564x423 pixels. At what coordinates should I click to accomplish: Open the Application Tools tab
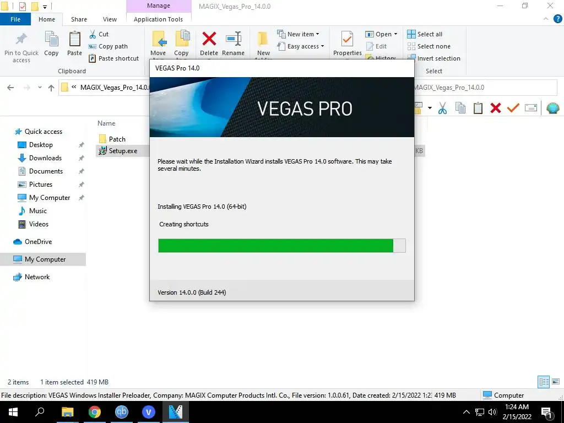[x=158, y=19]
